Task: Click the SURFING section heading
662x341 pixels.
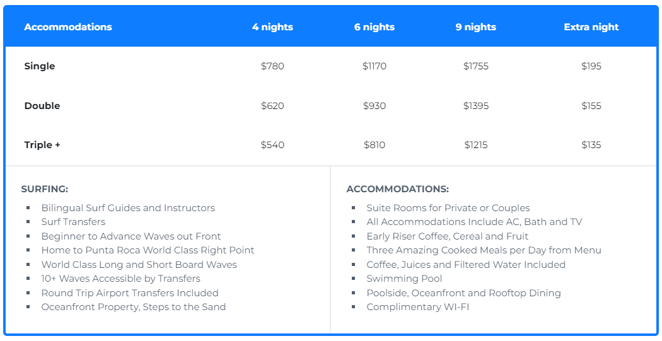Action: tap(45, 189)
